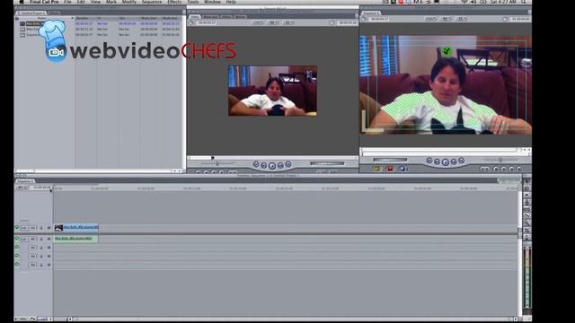The image size is (575, 323).
Task: Toggle audible control of the A1 track
Action: pos(17,239)
